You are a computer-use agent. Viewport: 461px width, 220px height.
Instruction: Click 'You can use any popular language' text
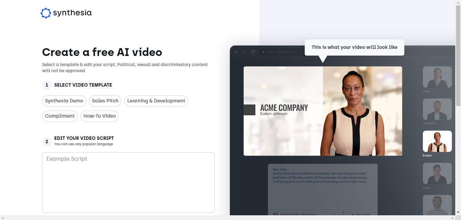(84, 144)
